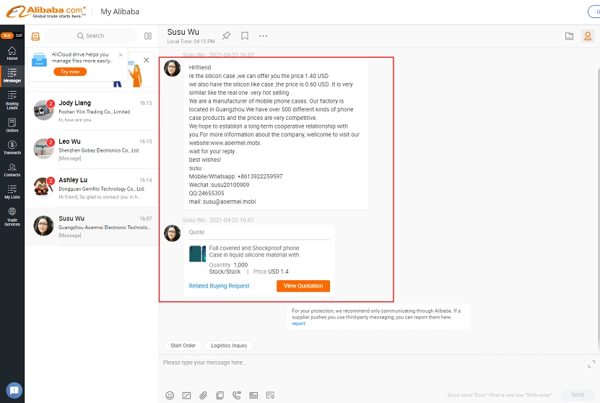Go to Orders in left sidebar
Screen dimensions: 600x403
coord(12,126)
